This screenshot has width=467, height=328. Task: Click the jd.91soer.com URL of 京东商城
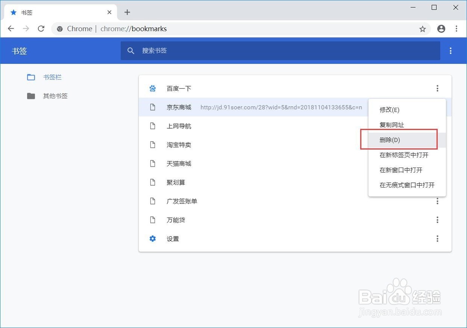[281, 107]
